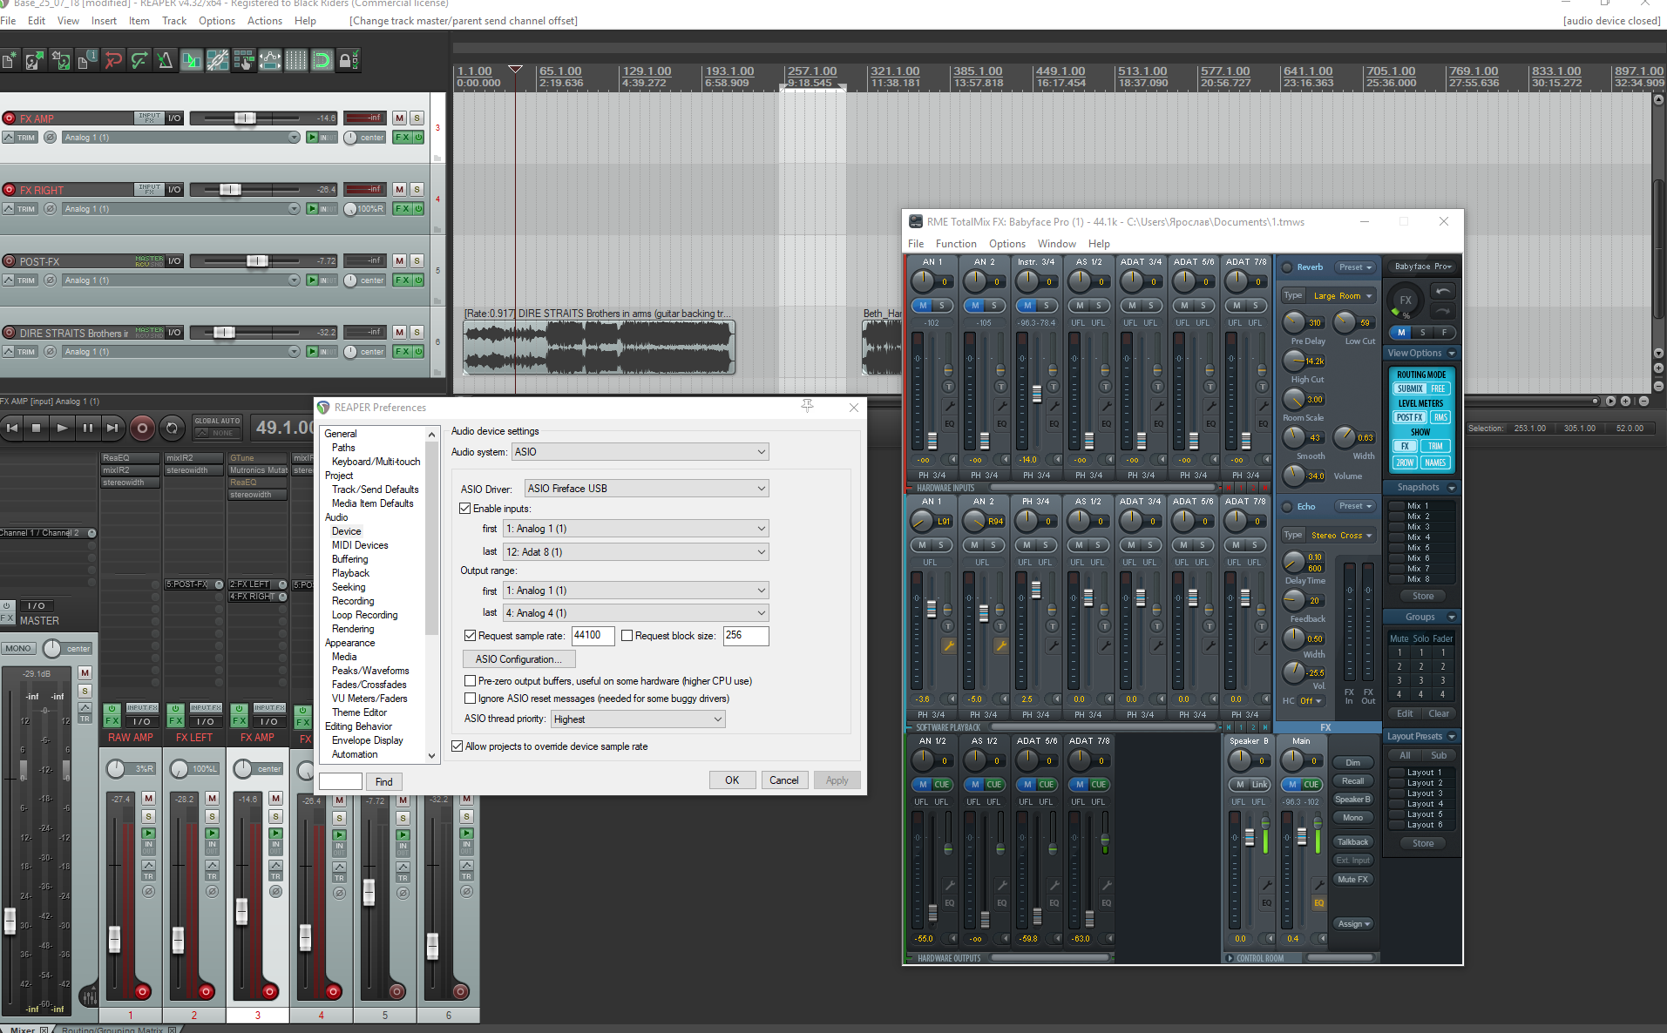Open REAPER Track menu
The height and width of the screenshot is (1033, 1667).
[174, 21]
